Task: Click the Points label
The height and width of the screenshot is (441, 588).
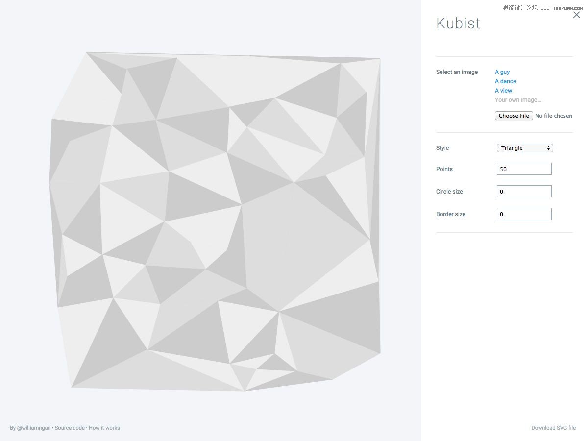Action: pyautogui.click(x=444, y=169)
